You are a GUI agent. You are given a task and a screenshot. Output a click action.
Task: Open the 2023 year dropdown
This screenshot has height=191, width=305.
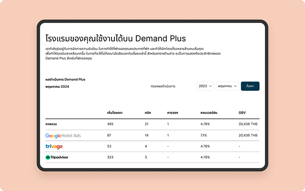[x=205, y=86]
